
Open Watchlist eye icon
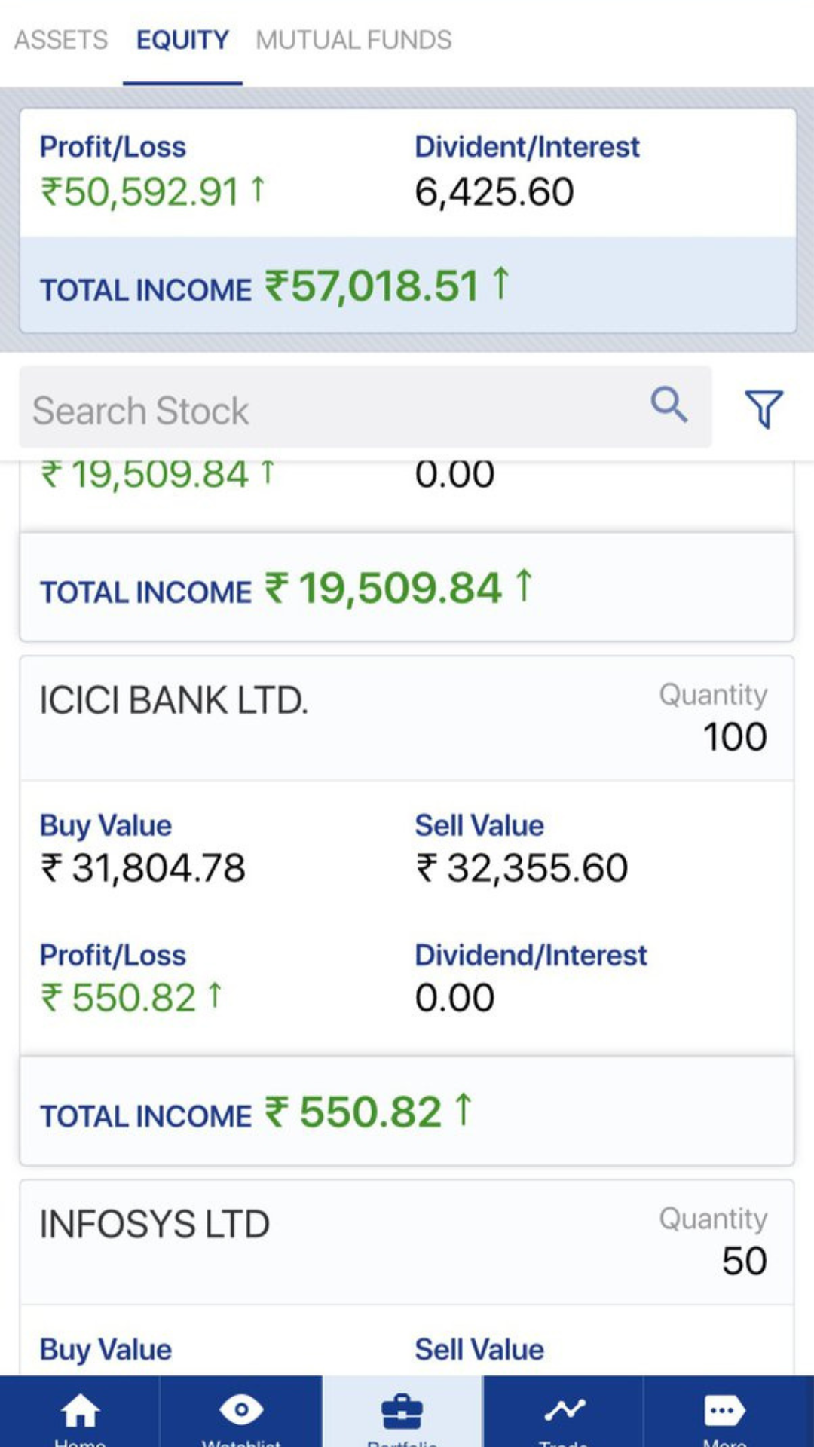(241, 1411)
